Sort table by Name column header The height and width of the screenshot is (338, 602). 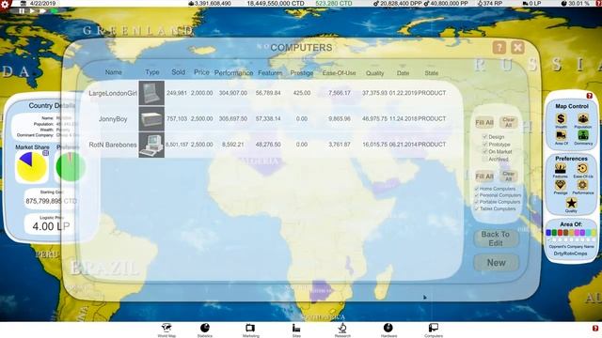tap(113, 72)
